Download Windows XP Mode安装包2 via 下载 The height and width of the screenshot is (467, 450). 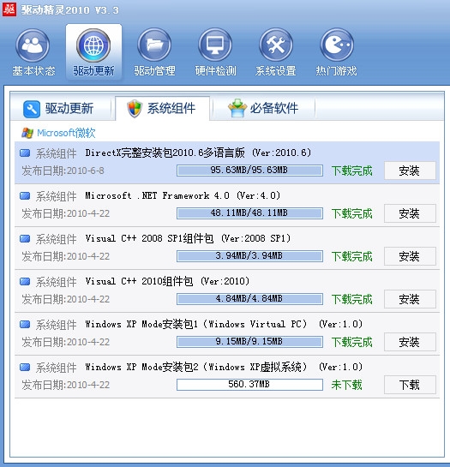coord(410,385)
